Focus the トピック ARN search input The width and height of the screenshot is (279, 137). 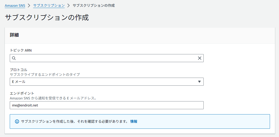(x=107, y=58)
